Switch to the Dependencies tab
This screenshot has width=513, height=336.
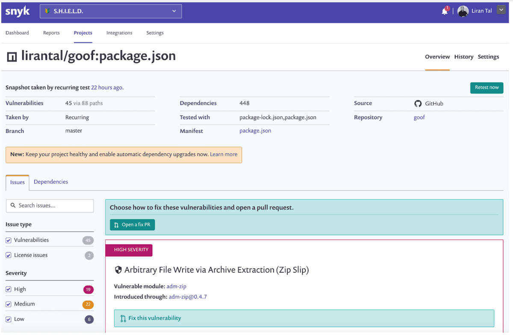point(51,182)
